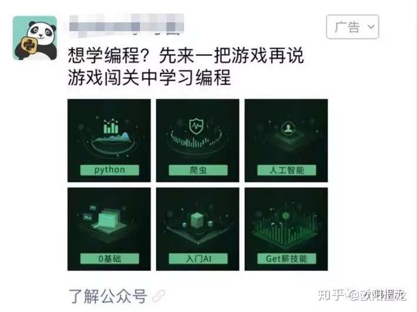Open the 0基础 thumbnail image
The width and height of the screenshot is (417, 312).
tap(109, 229)
